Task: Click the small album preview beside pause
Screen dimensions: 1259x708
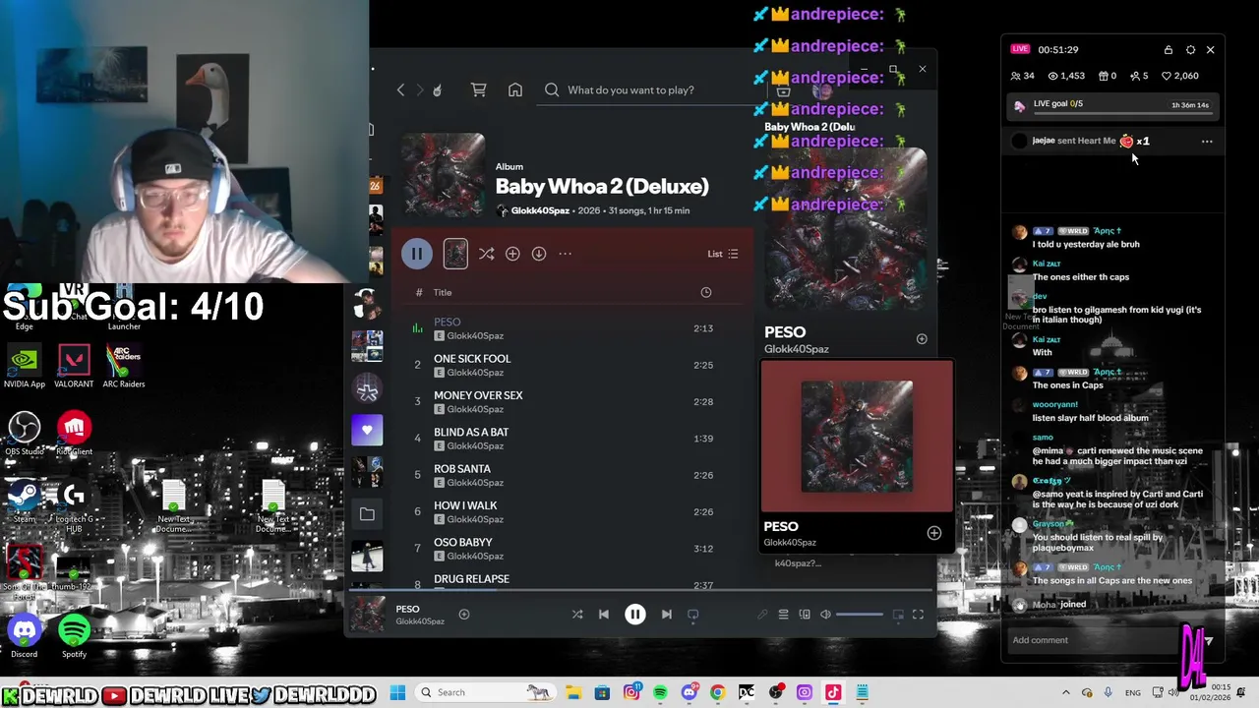Action: click(x=455, y=254)
